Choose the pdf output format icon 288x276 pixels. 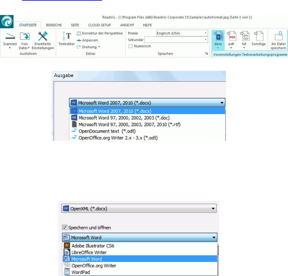tap(231, 36)
